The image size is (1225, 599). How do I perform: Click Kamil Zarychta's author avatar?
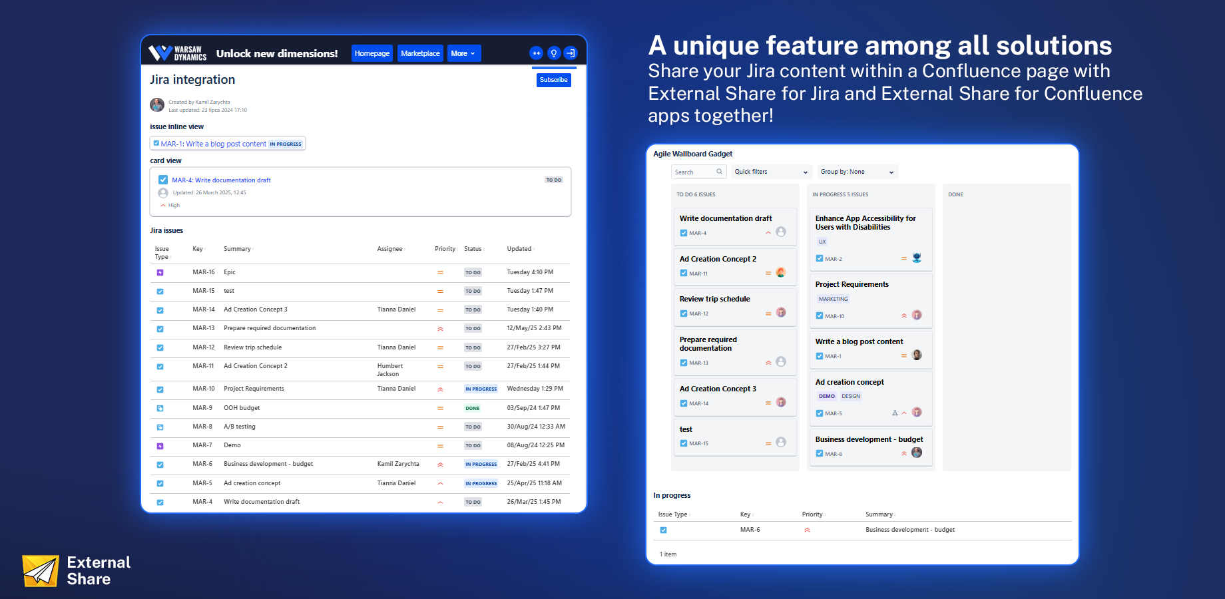point(157,105)
